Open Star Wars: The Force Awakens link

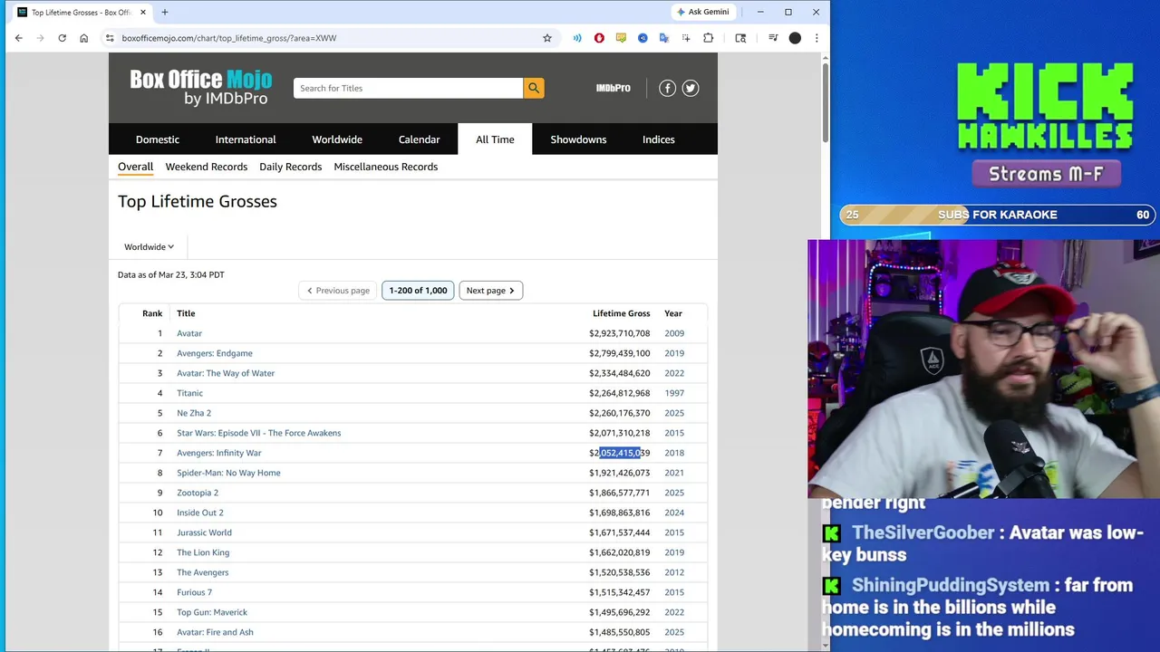pos(258,433)
